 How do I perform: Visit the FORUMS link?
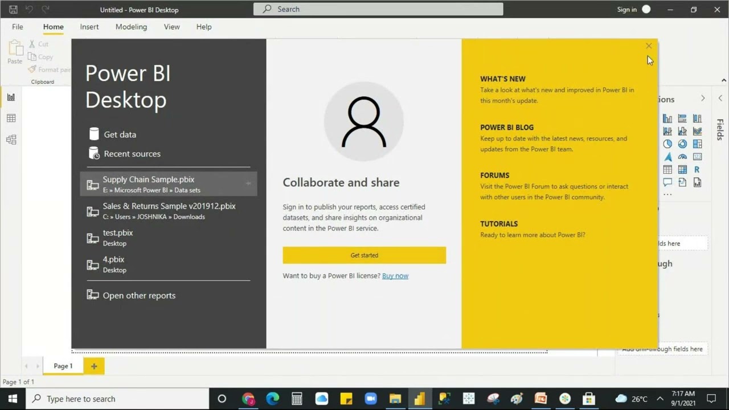pos(495,175)
